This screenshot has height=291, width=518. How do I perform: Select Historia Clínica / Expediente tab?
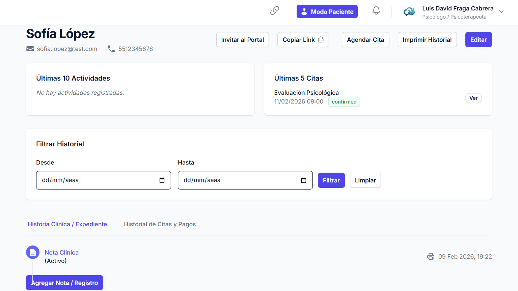67,224
